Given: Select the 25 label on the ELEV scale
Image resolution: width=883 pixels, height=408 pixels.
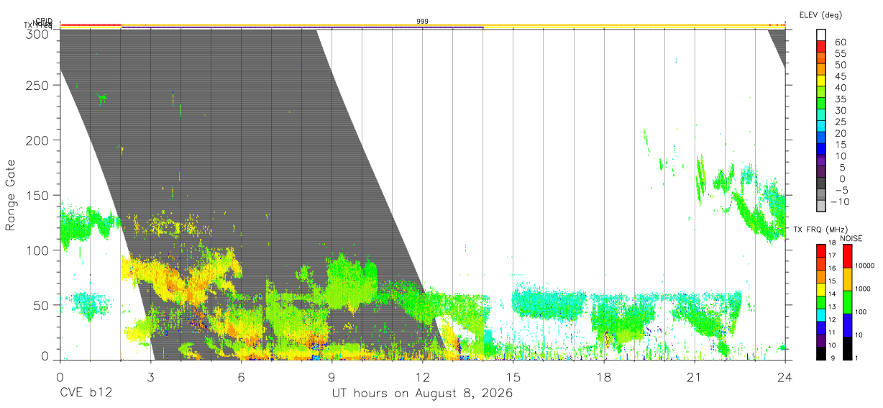Looking at the screenshot, I should point(841,122).
